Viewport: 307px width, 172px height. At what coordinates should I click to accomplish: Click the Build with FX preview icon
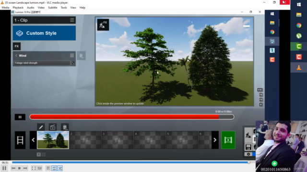(x=103, y=25)
